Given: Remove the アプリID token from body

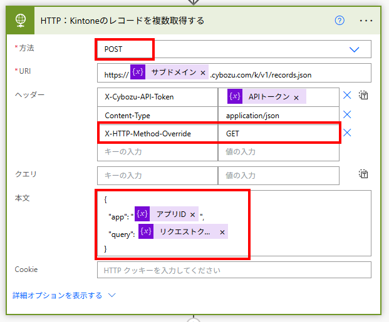Looking at the screenshot, I should (x=192, y=214).
